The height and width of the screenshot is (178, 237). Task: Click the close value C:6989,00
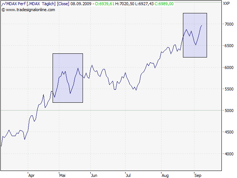(x=164, y=4)
